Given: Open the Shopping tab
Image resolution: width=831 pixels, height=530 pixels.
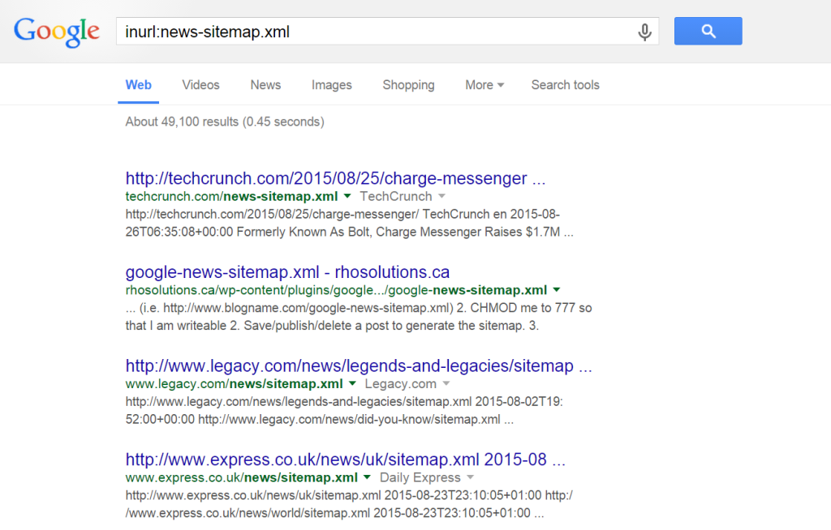Looking at the screenshot, I should 409,85.
